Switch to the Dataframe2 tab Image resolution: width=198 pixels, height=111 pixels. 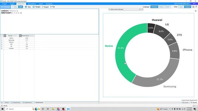16,103
